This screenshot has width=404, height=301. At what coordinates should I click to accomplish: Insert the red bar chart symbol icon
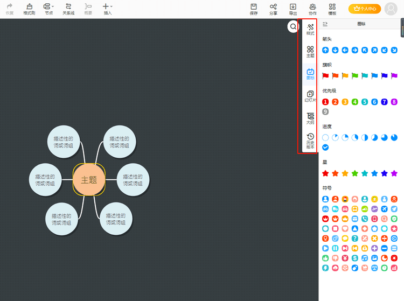(x=394, y=268)
